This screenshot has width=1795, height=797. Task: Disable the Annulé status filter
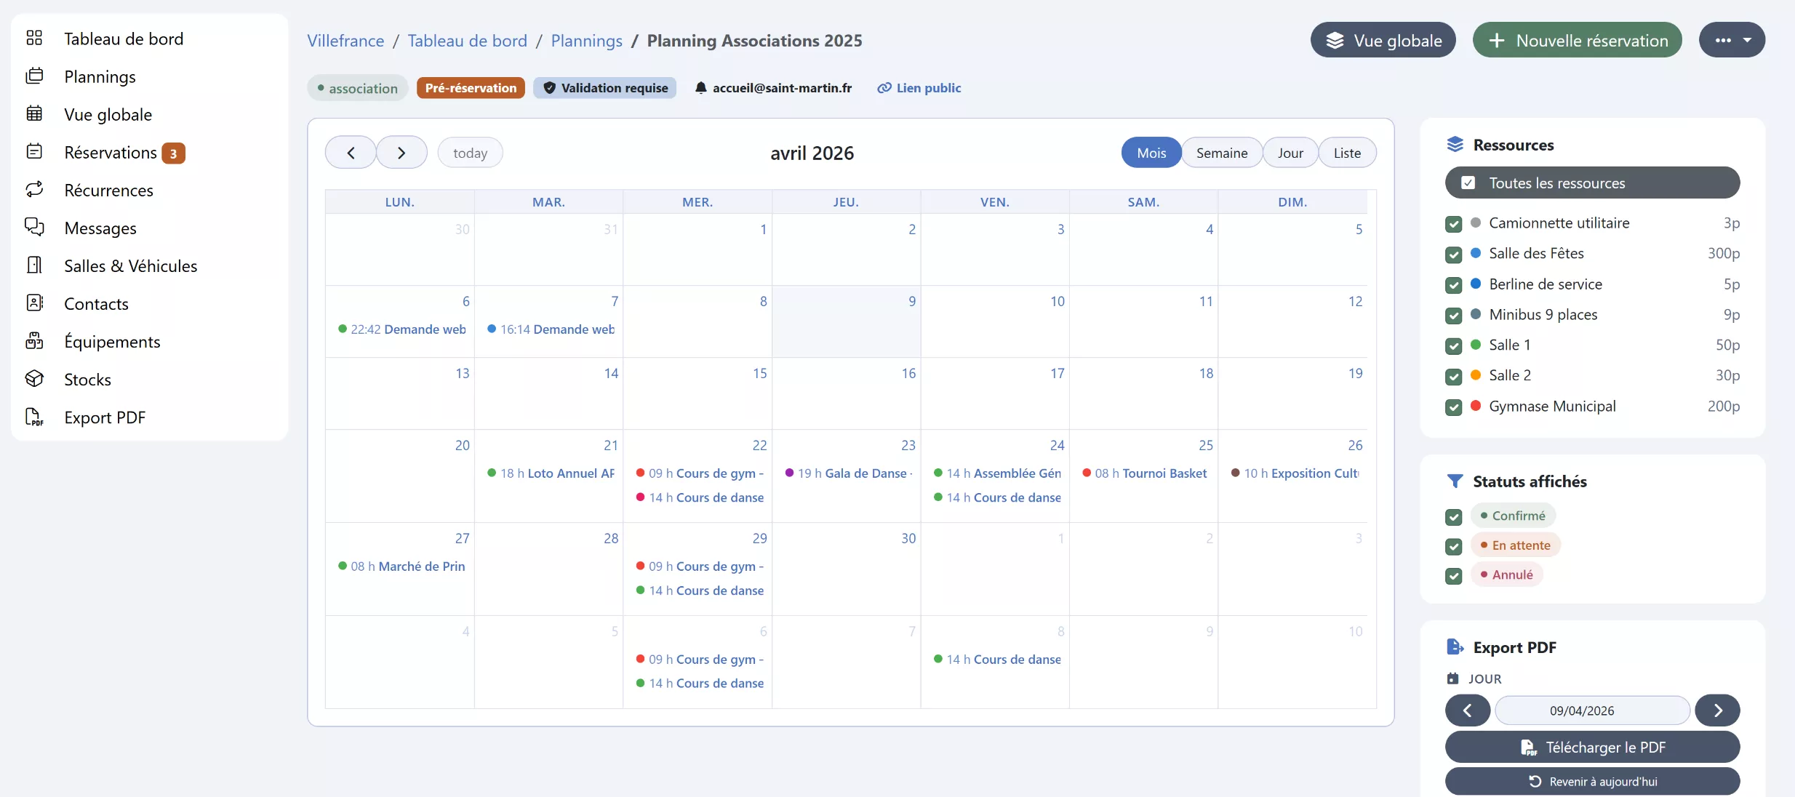pyautogui.click(x=1453, y=575)
